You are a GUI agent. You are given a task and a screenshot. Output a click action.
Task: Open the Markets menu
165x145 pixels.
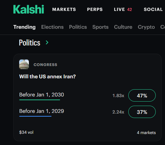(64, 9)
